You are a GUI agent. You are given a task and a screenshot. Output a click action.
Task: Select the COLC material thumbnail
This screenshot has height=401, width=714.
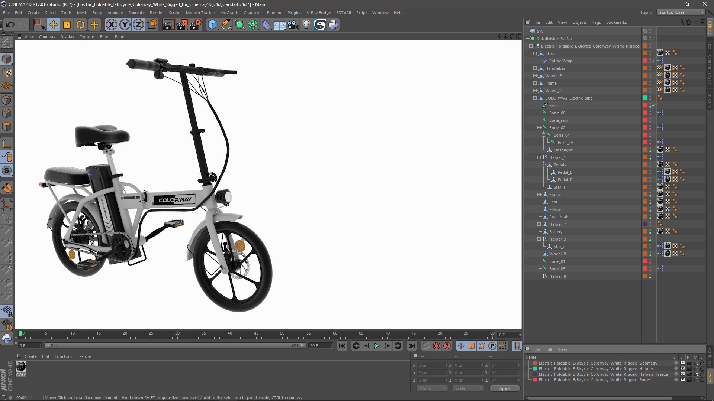pos(21,369)
